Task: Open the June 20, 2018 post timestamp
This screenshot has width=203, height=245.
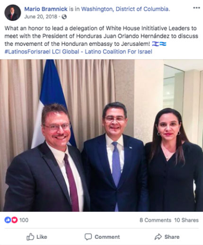Action: 41,17
